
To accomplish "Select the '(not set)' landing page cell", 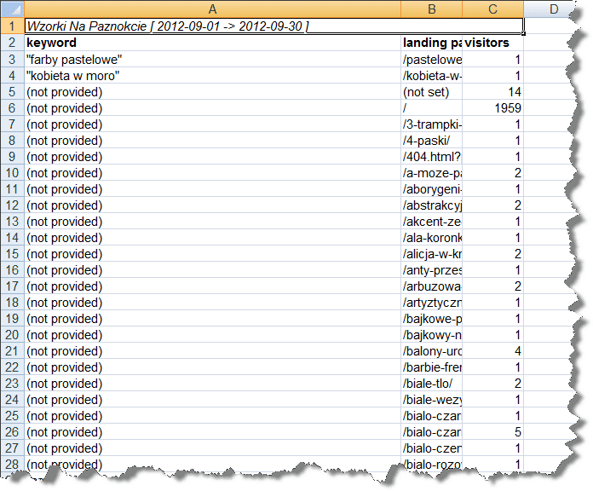I will pyautogui.click(x=431, y=92).
